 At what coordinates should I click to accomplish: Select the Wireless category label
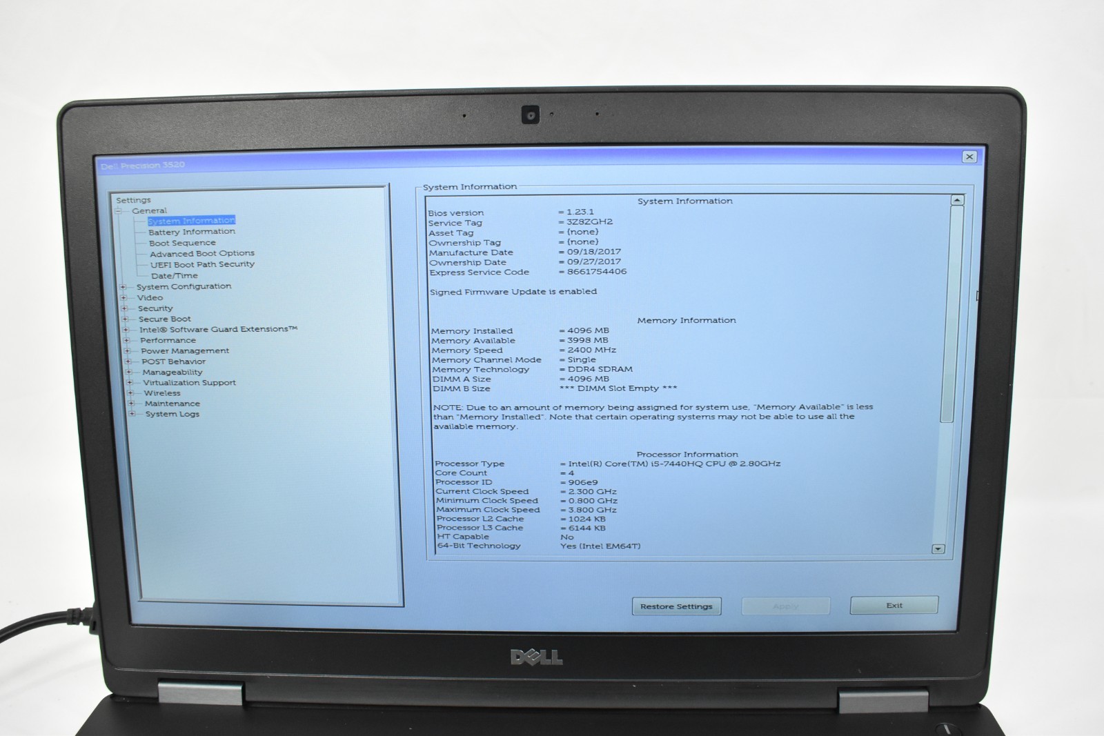(162, 392)
